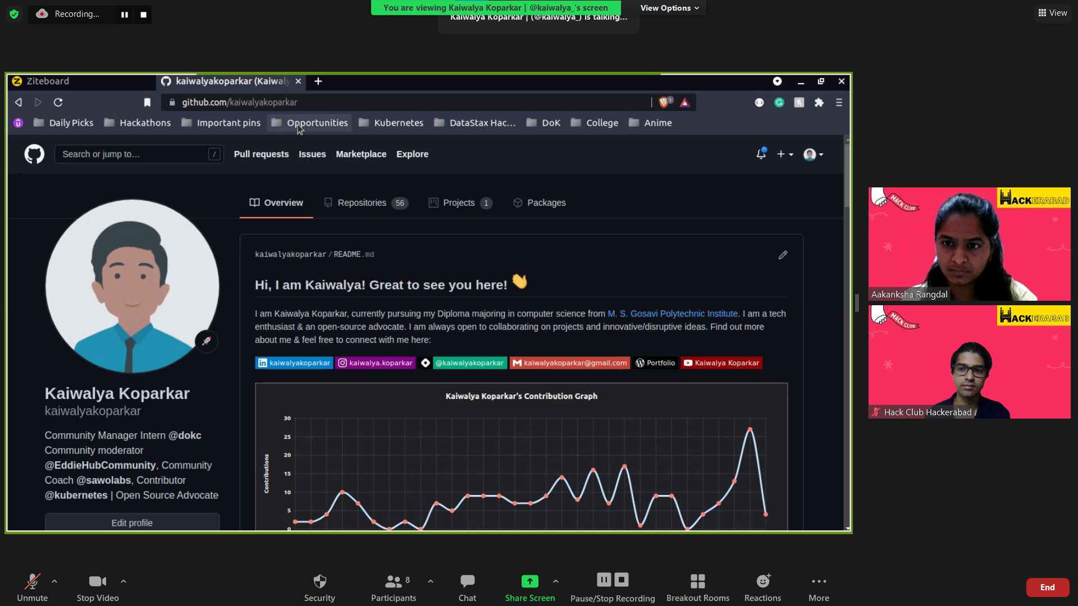The width and height of the screenshot is (1078, 606).
Task: Click green Share Screen button
Action: 530,587
